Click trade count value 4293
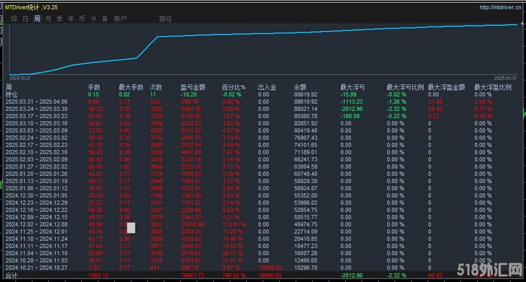Viewport: 526px width, 282px height. point(156,130)
